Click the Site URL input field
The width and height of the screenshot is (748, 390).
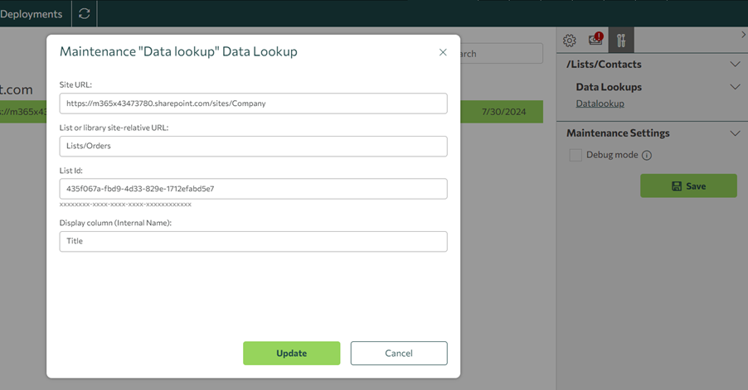pos(253,104)
